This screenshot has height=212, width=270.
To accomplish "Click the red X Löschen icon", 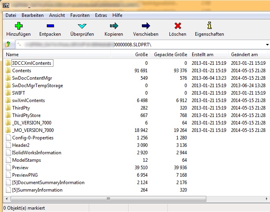I will click(x=178, y=26).
